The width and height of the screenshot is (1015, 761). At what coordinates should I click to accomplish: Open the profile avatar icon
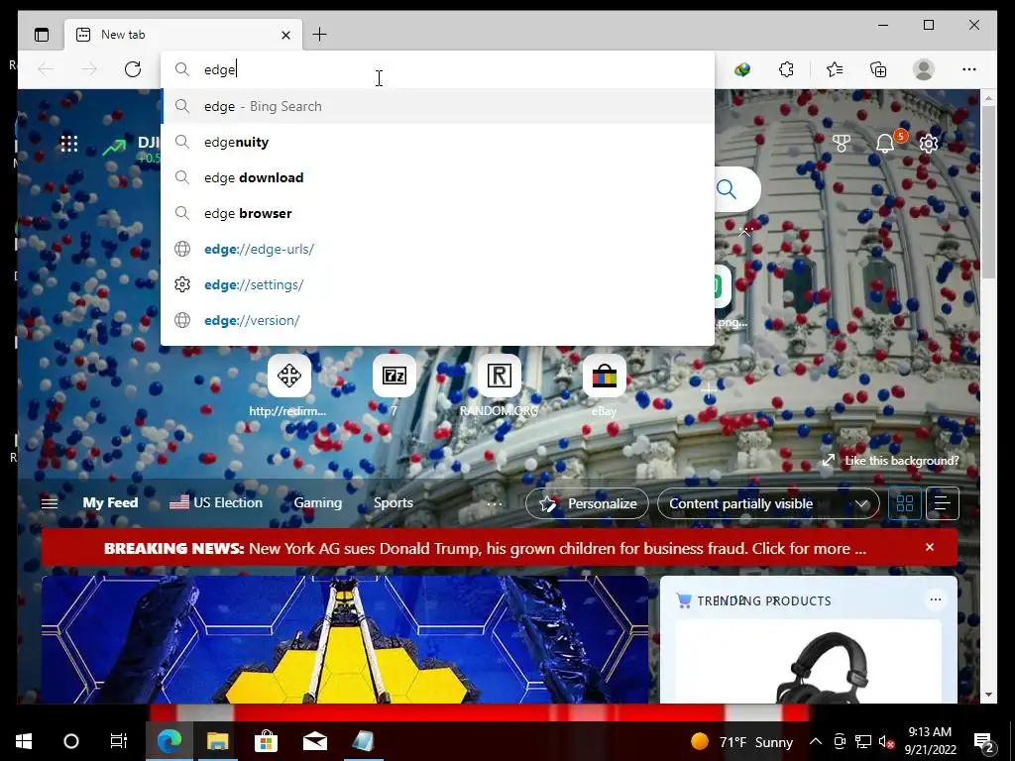pyautogui.click(x=924, y=69)
